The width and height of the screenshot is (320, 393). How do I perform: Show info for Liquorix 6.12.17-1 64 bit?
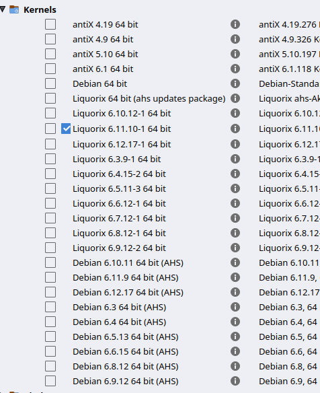235,144
